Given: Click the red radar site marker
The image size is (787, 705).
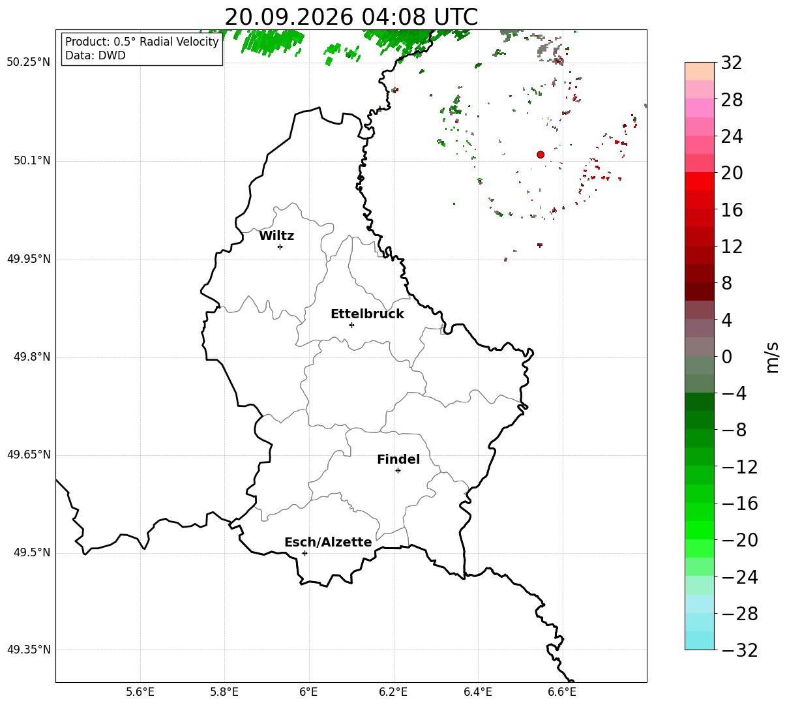Looking at the screenshot, I should pos(541,155).
